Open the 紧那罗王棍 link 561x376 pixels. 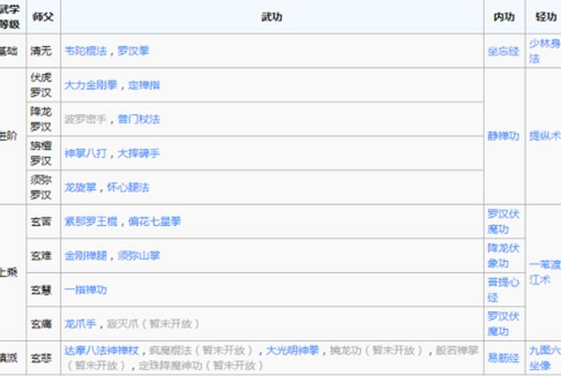point(91,222)
